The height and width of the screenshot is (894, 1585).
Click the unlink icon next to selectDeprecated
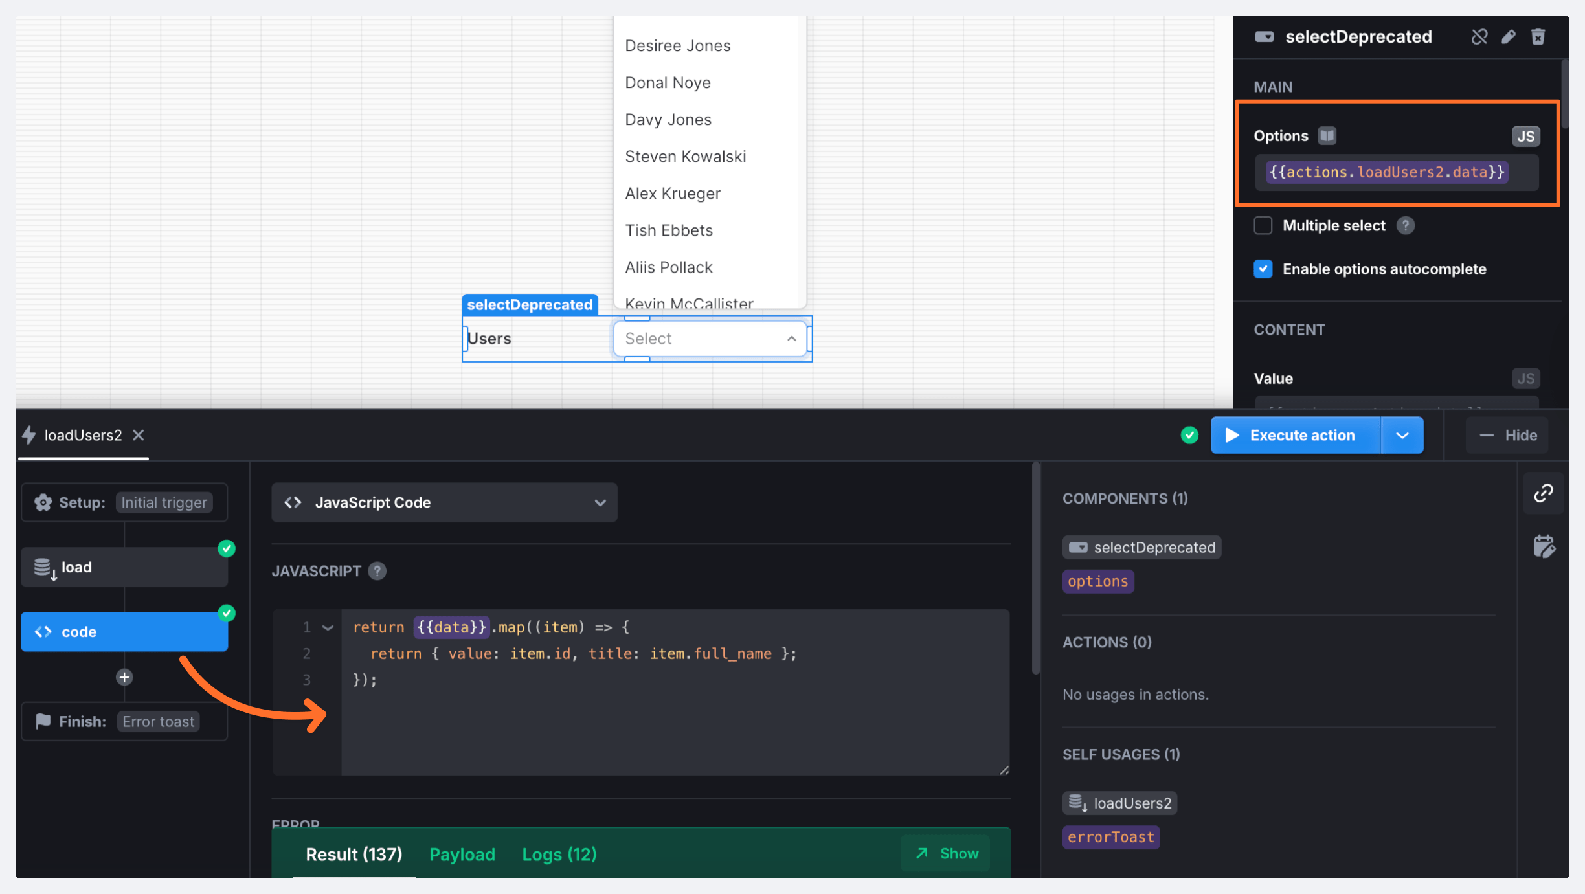[x=1479, y=37]
